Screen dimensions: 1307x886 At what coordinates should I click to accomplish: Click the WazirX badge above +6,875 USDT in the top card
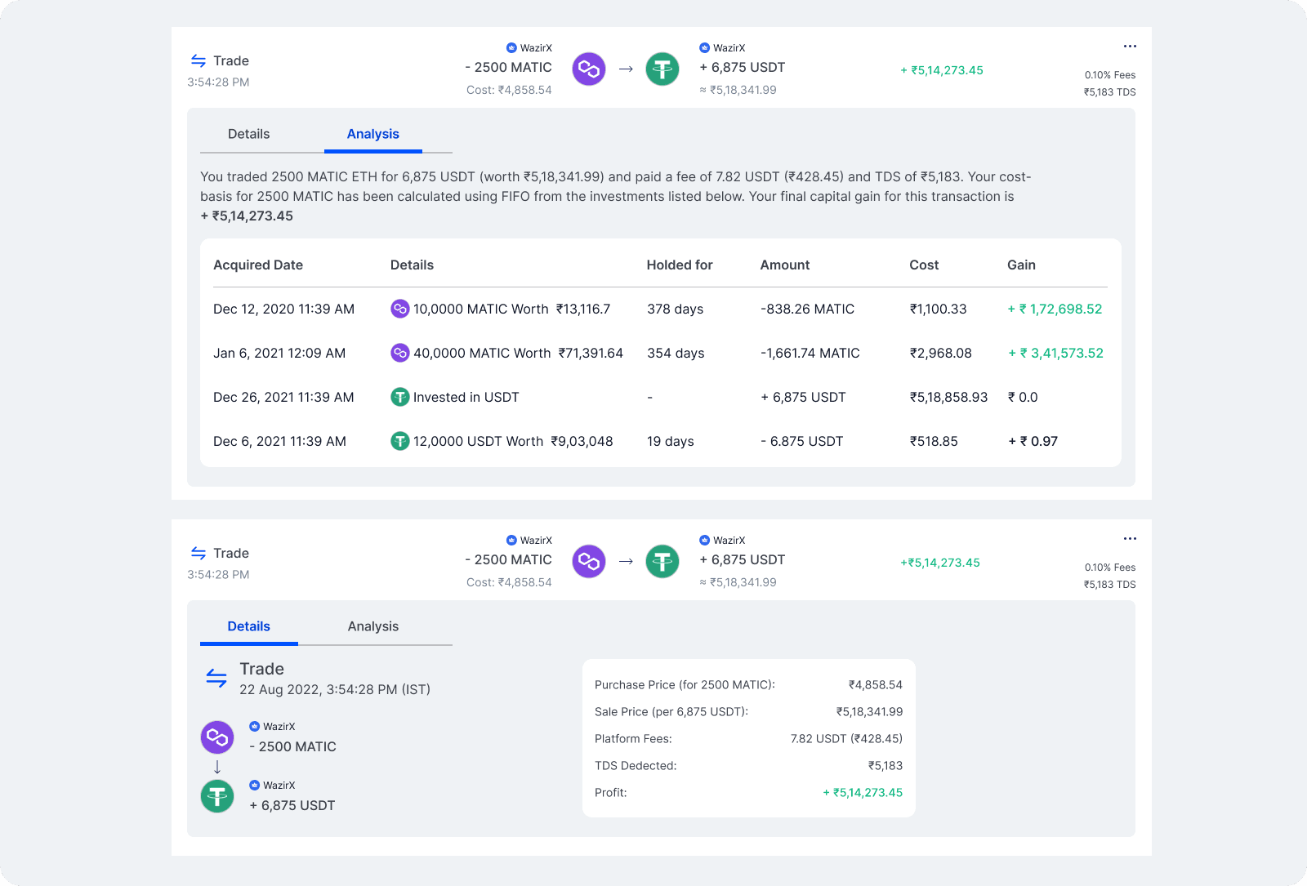(722, 48)
